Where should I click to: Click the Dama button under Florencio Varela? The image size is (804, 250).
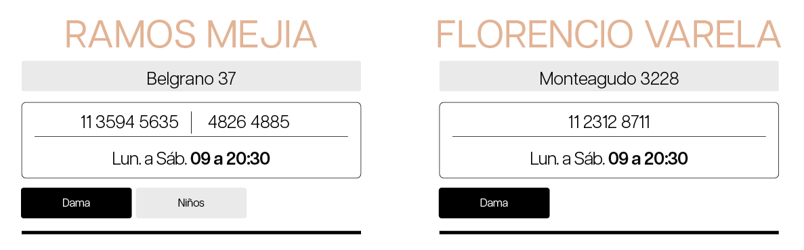tap(494, 203)
